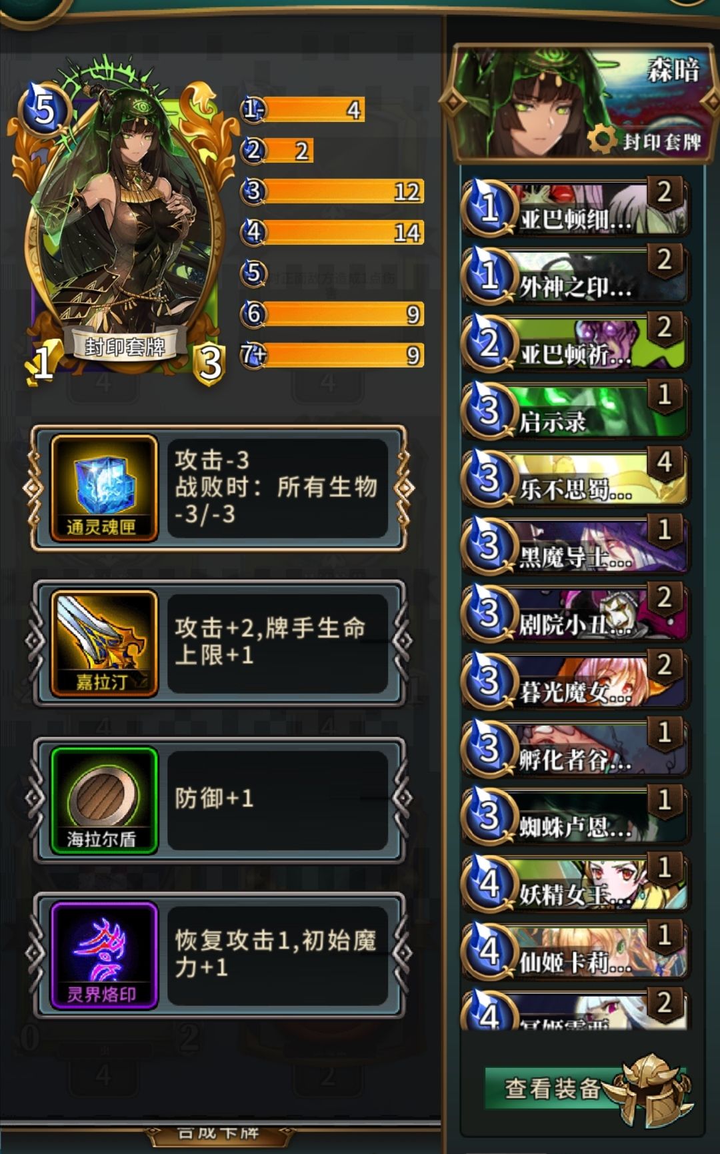Image resolution: width=720 pixels, height=1154 pixels.
Task: Choose the 亚巴顿细... card in deck list
Action: [x=575, y=207]
